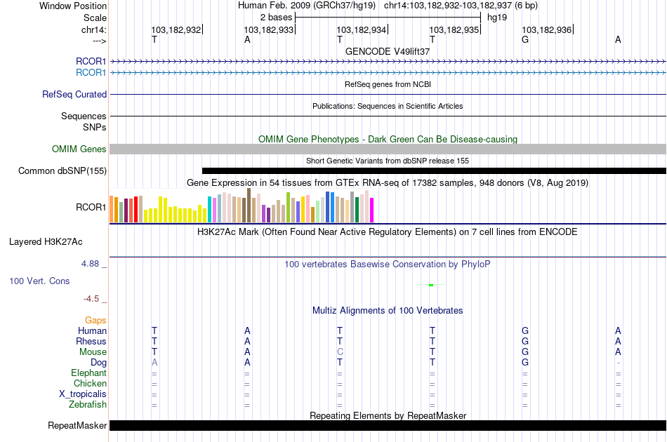The height and width of the screenshot is (442, 667).
Task: Click the RefSeq Curated track label
Action: [74, 94]
